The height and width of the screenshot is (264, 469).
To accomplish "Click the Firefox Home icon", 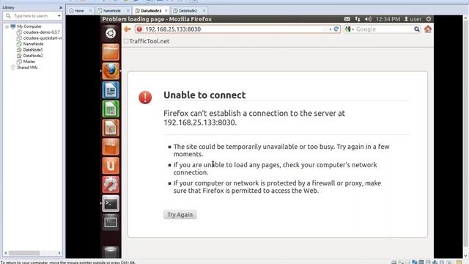I will [x=428, y=29].
